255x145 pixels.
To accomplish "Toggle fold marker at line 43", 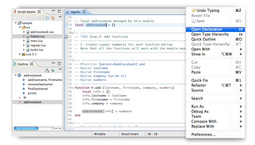I will click(x=73, y=123).
